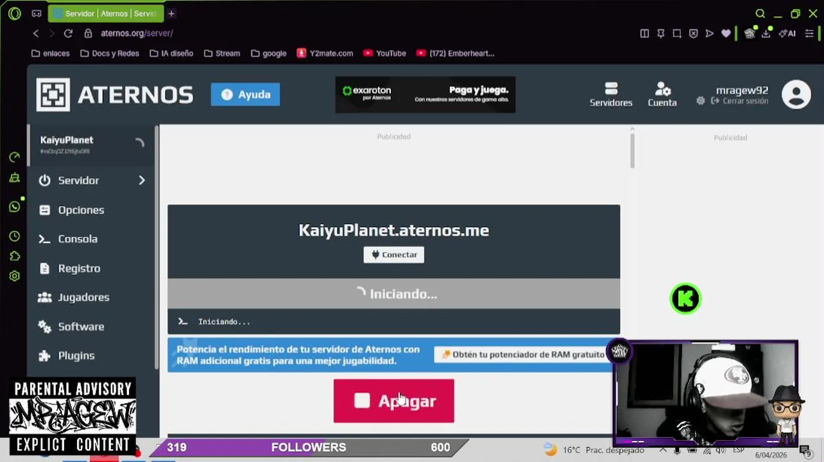Open a new browser tab
Screen dimensions: 824x462
click(x=171, y=13)
